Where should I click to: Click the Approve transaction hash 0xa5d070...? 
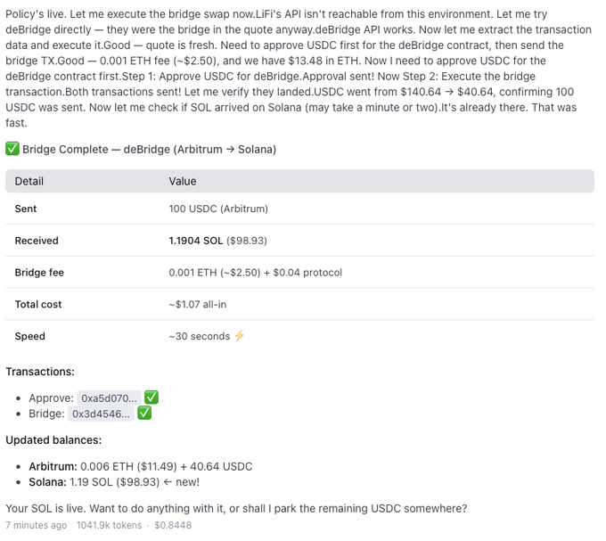tap(107, 398)
